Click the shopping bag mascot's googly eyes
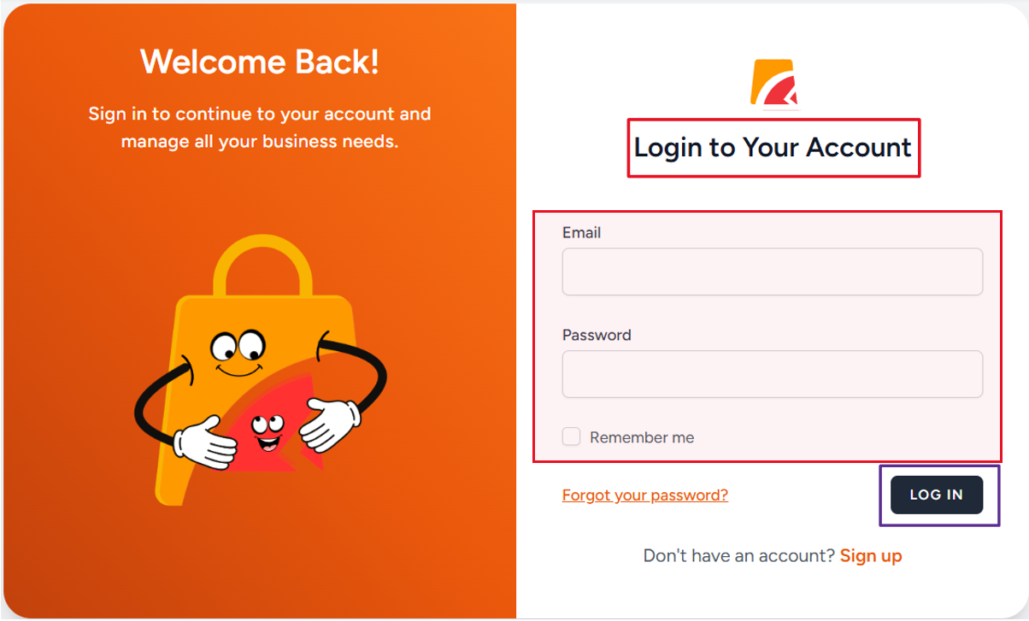 pos(239,346)
